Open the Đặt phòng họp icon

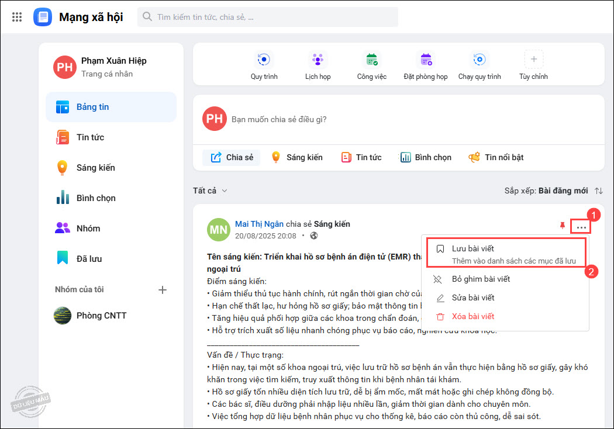point(426,60)
